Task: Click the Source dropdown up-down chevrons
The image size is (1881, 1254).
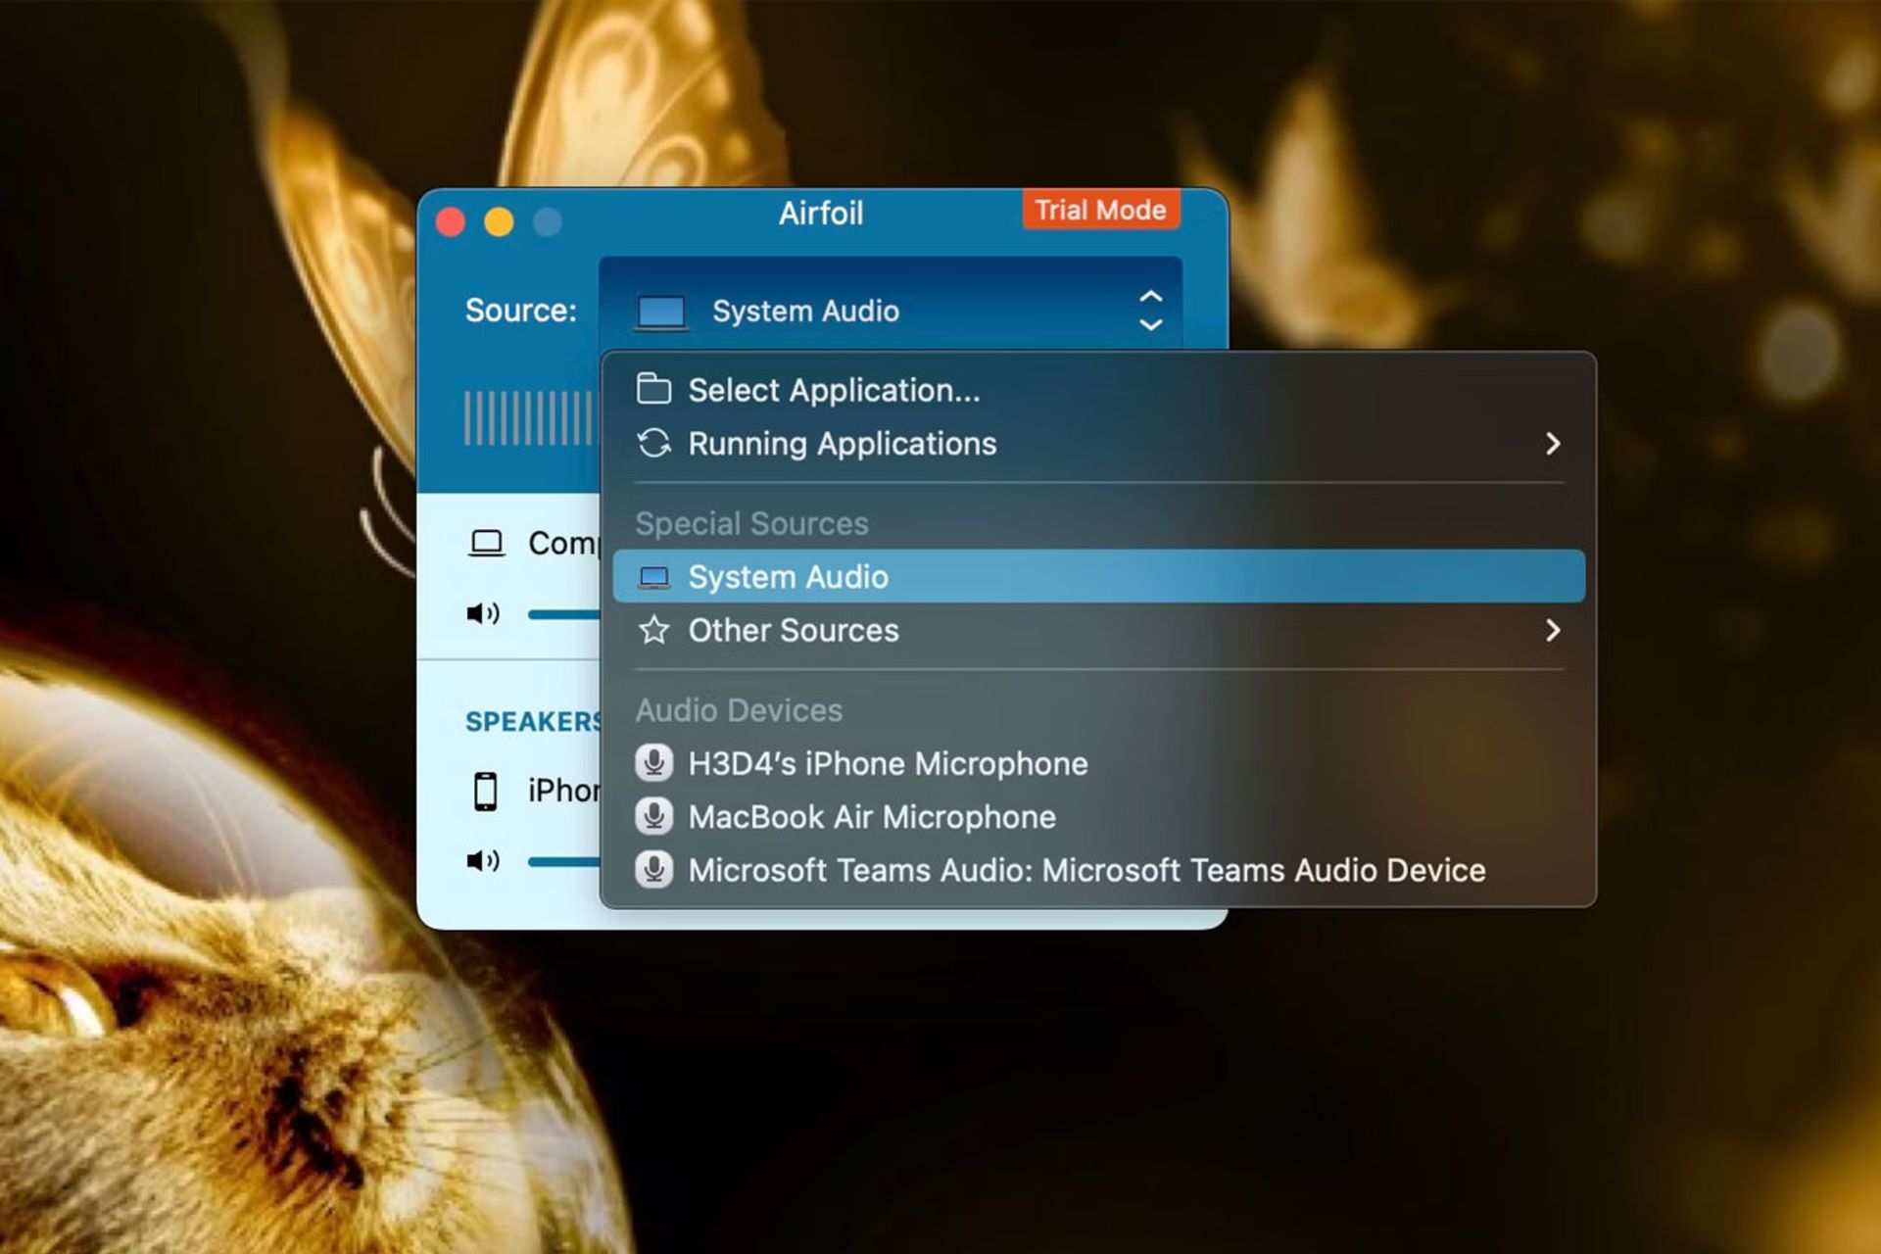Action: coord(1151,311)
